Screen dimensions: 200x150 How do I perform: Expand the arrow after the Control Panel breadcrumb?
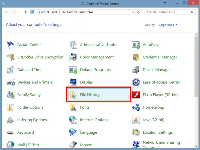coord(60,12)
